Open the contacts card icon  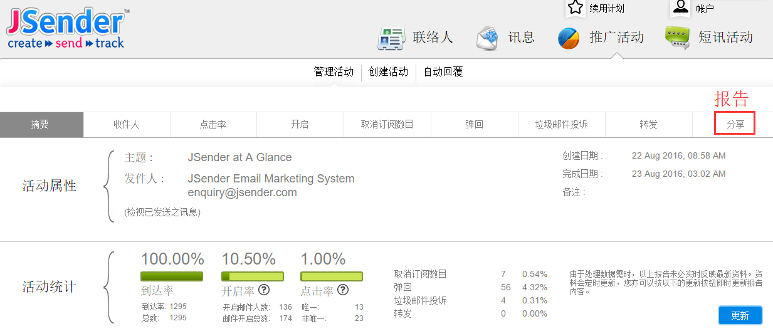(x=391, y=38)
